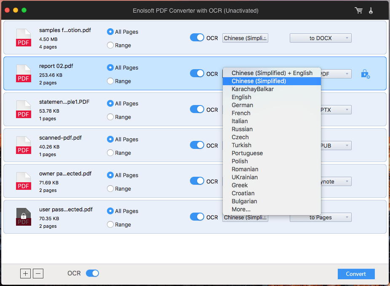Screen dimensions: 390x286
Task: Select Range for report 02.pdf
Action: [x=110, y=81]
